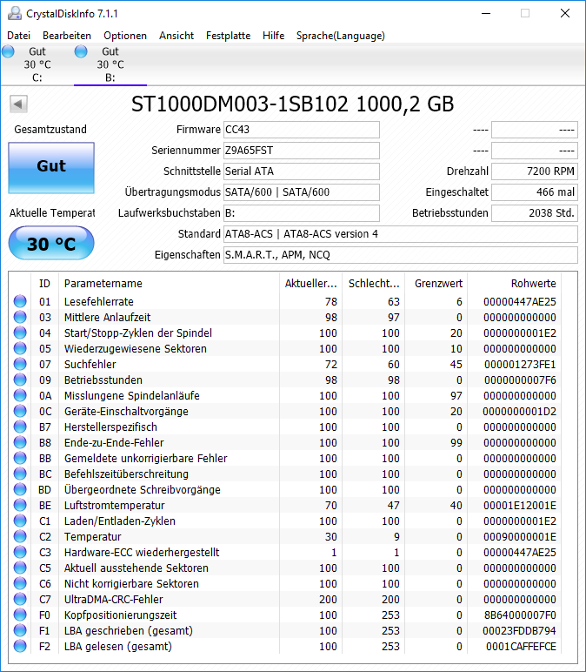Click status orb for Aktuell ausstehende Sektoren
The width and height of the screenshot is (586, 672).
tap(20, 568)
